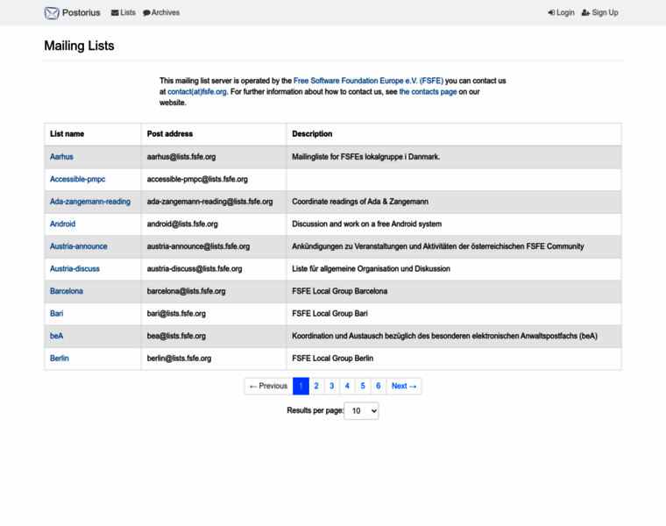Click the Next pagination button
This screenshot has width=666, height=526.
pos(403,387)
